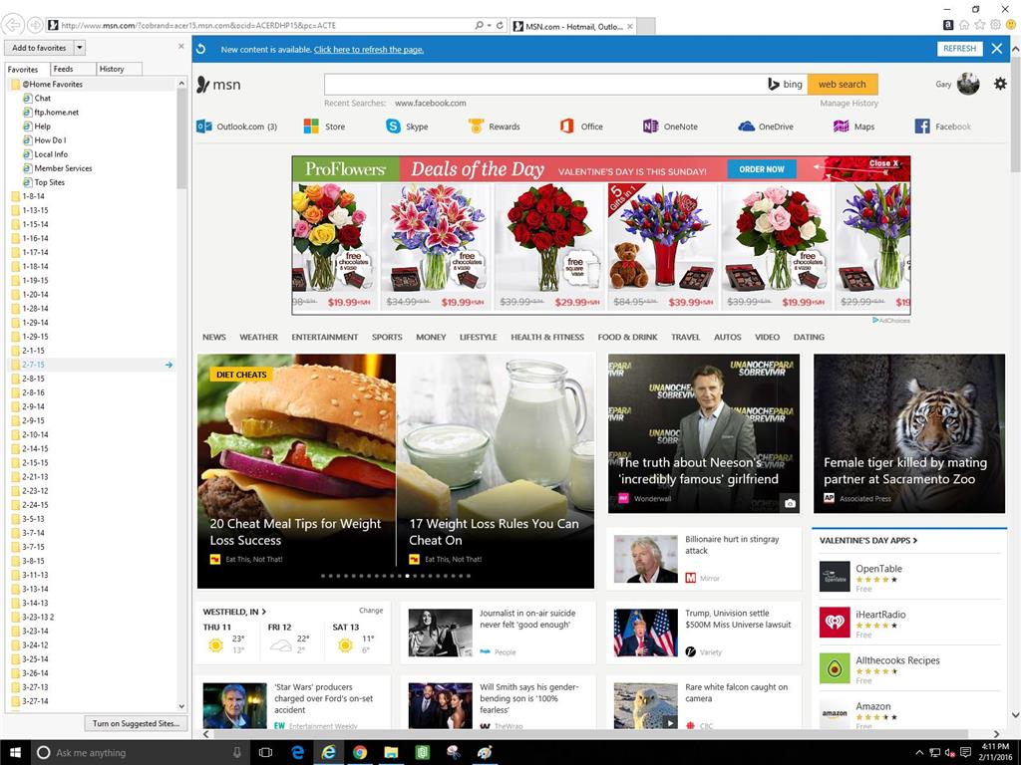1021x765 pixels.
Task: Click the address bar refresh icon
Action: pyautogui.click(x=501, y=25)
